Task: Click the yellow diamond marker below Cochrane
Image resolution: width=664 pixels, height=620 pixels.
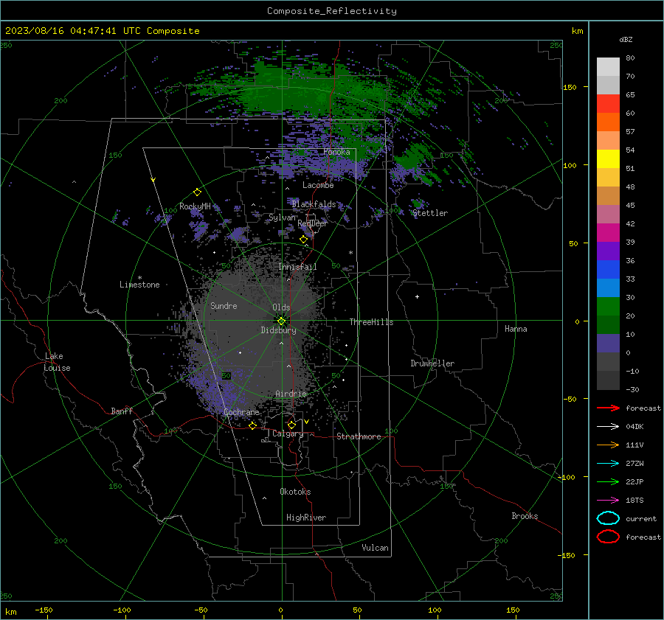Action: coord(253,425)
